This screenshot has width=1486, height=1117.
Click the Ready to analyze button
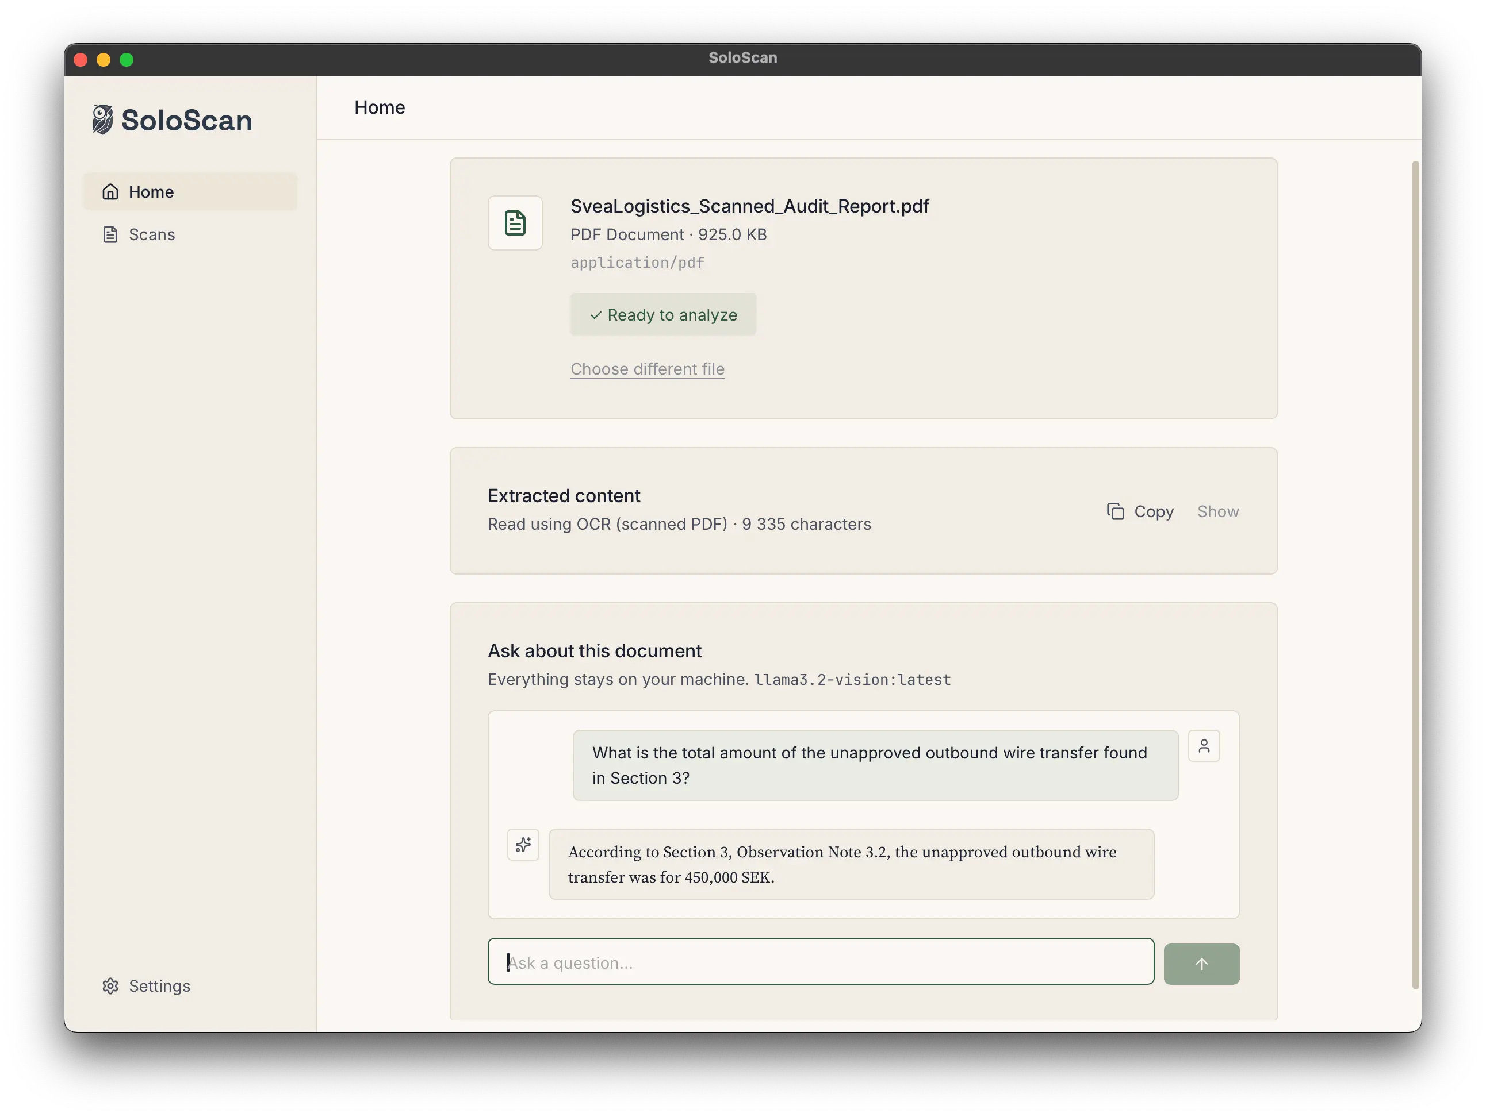click(x=663, y=315)
